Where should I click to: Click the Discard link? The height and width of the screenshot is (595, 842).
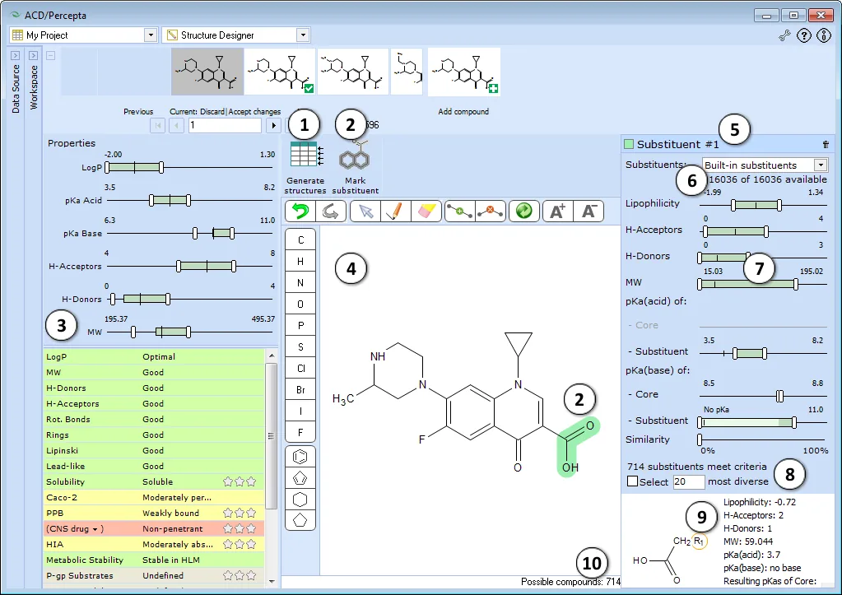[x=212, y=112]
